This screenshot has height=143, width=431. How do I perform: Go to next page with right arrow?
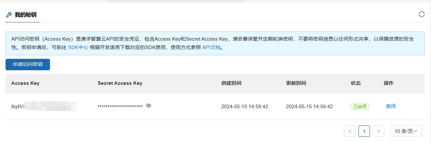click(378, 131)
